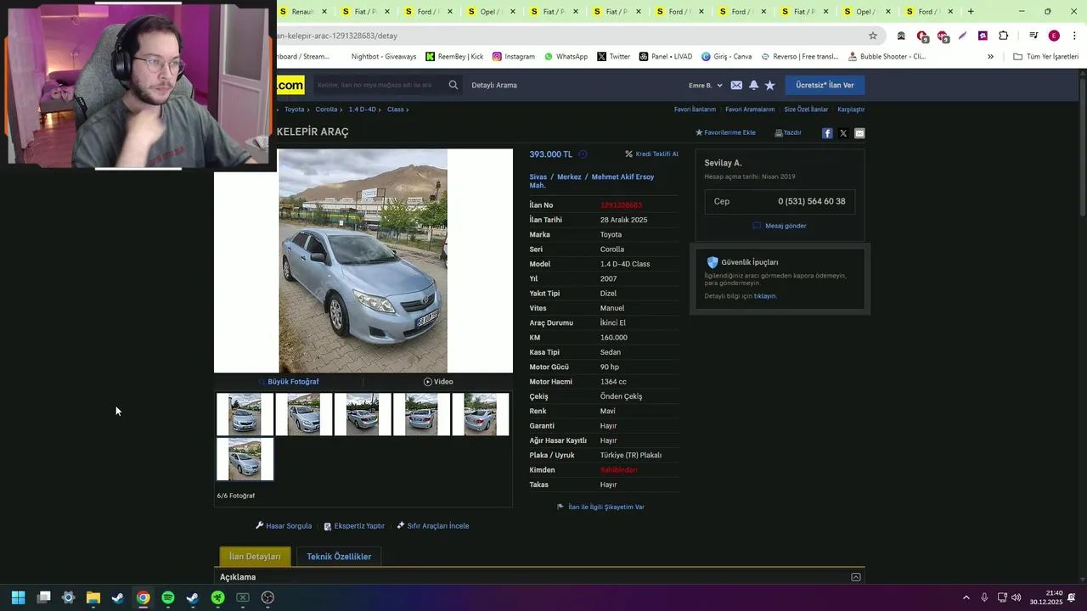Share the listing on X
1087x611 pixels.
843,133
